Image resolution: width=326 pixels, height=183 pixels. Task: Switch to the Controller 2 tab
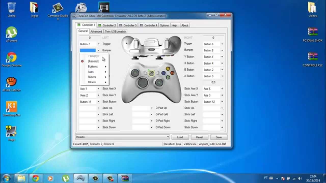[x=107, y=25]
